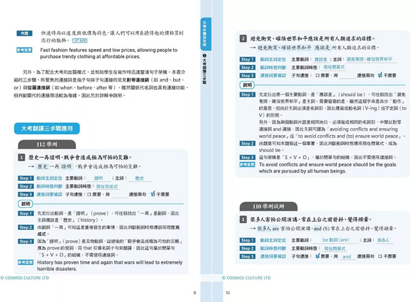Click arrow before 歷史 一再 證明 analysis line
Viewport: 414px width, 302px height.
tap(31, 166)
